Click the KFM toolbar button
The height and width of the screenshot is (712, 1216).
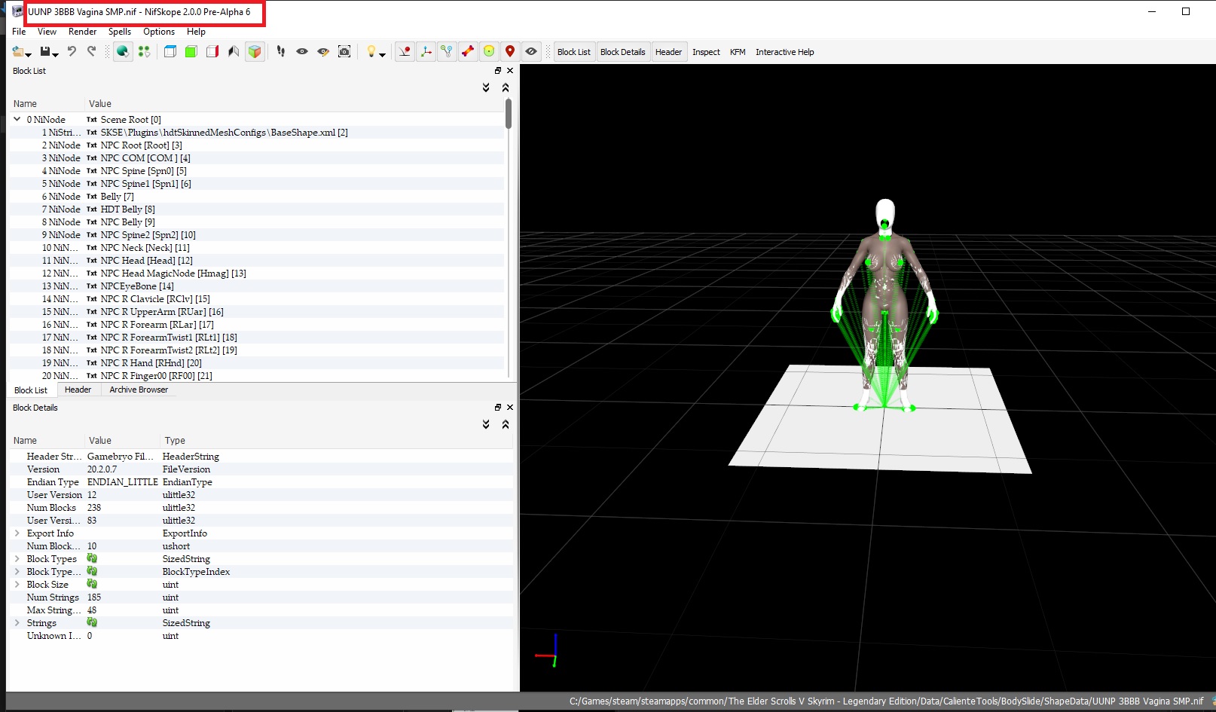(x=738, y=52)
